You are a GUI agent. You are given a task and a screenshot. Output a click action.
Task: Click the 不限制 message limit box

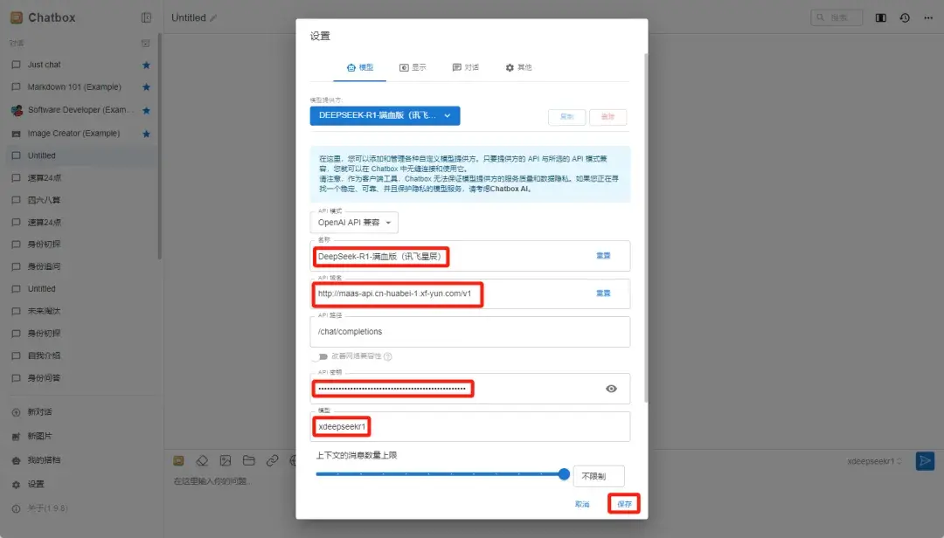[x=599, y=476]
